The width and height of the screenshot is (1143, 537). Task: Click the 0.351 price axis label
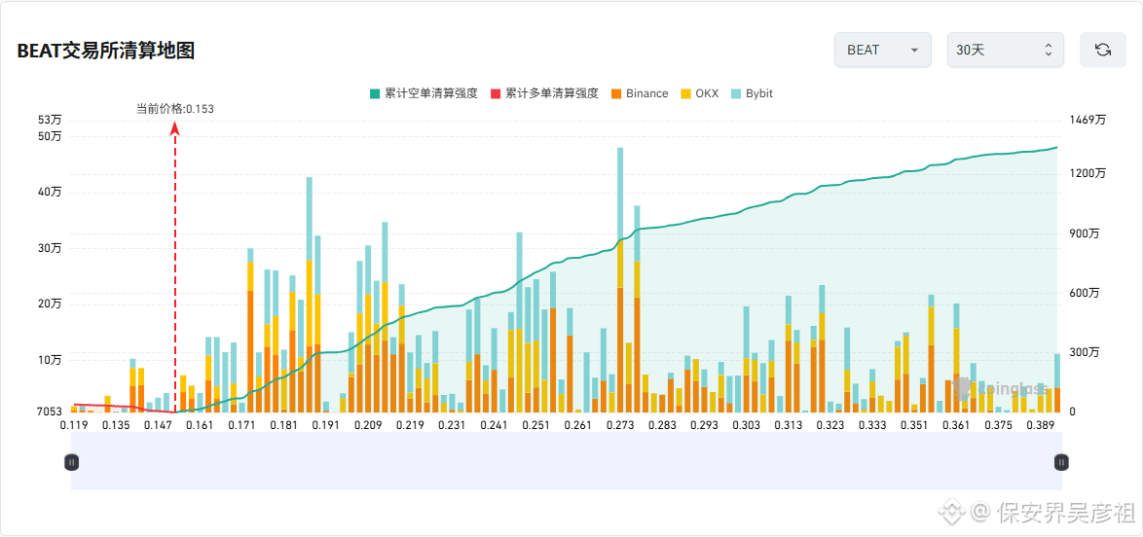pos(915,425)
